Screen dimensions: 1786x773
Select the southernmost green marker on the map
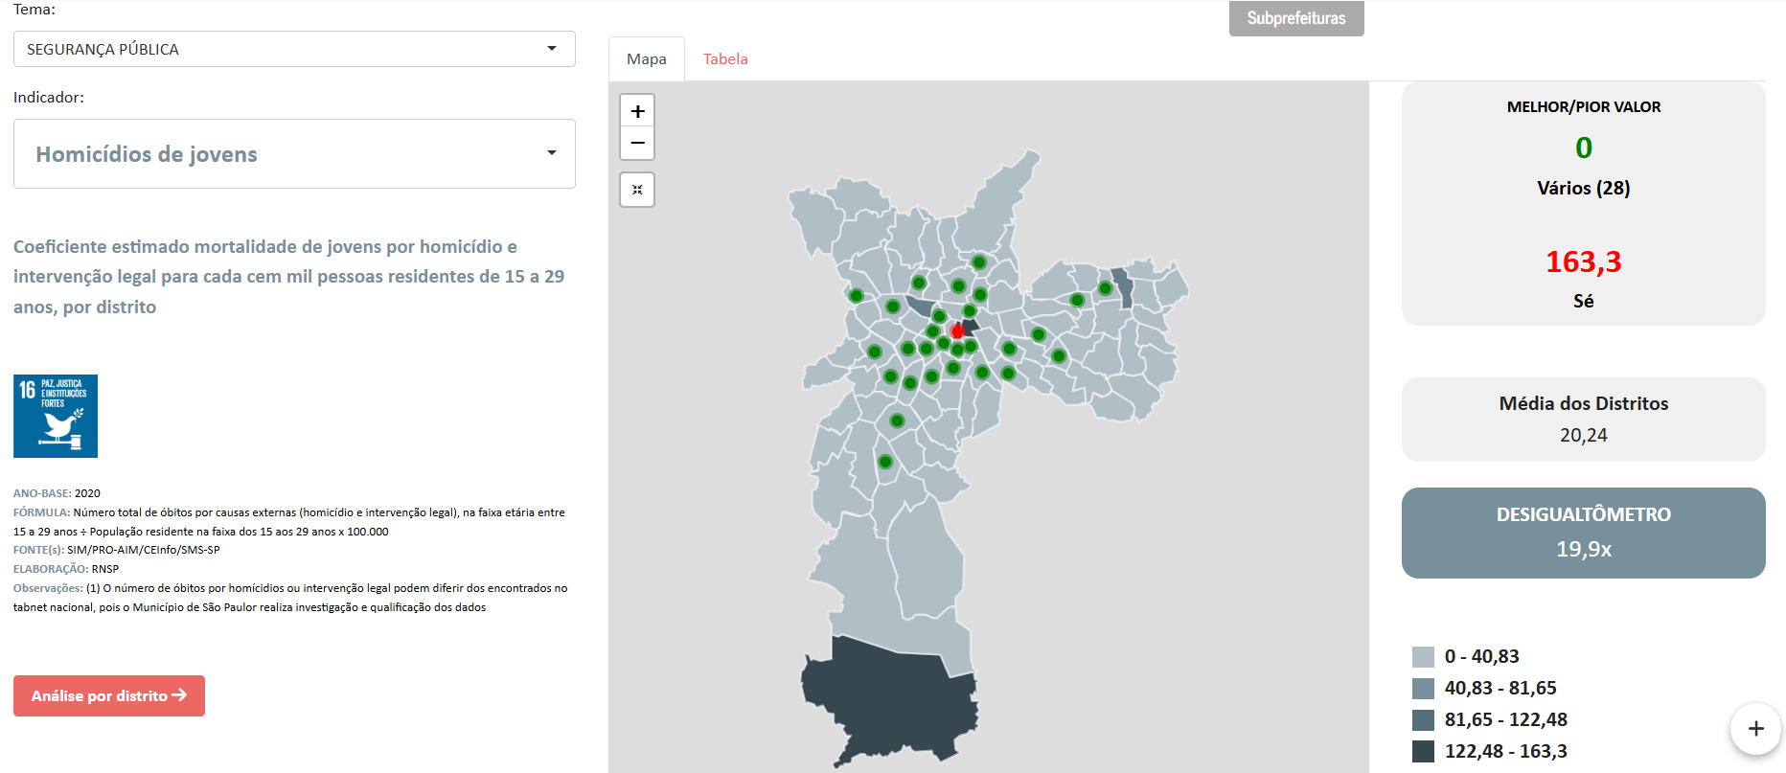885,462
